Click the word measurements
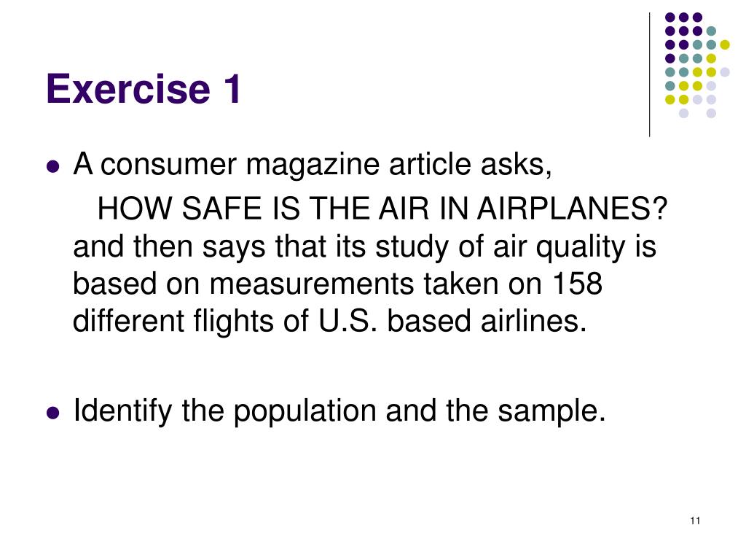746x560 pixels. [x=312, y=284]
